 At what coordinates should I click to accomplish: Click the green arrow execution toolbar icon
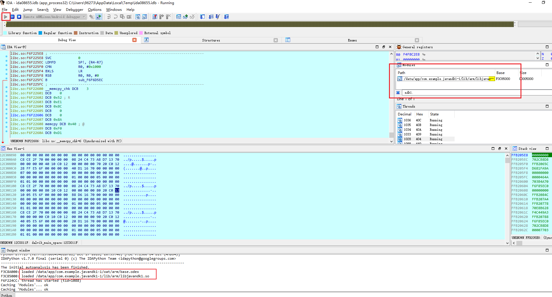(x=99, y=17)
